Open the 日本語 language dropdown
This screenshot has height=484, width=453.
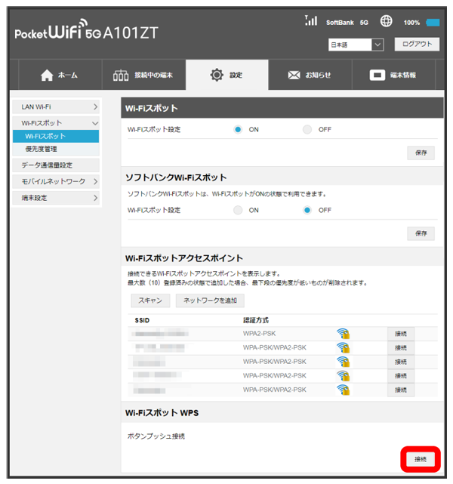coord(356,45)
